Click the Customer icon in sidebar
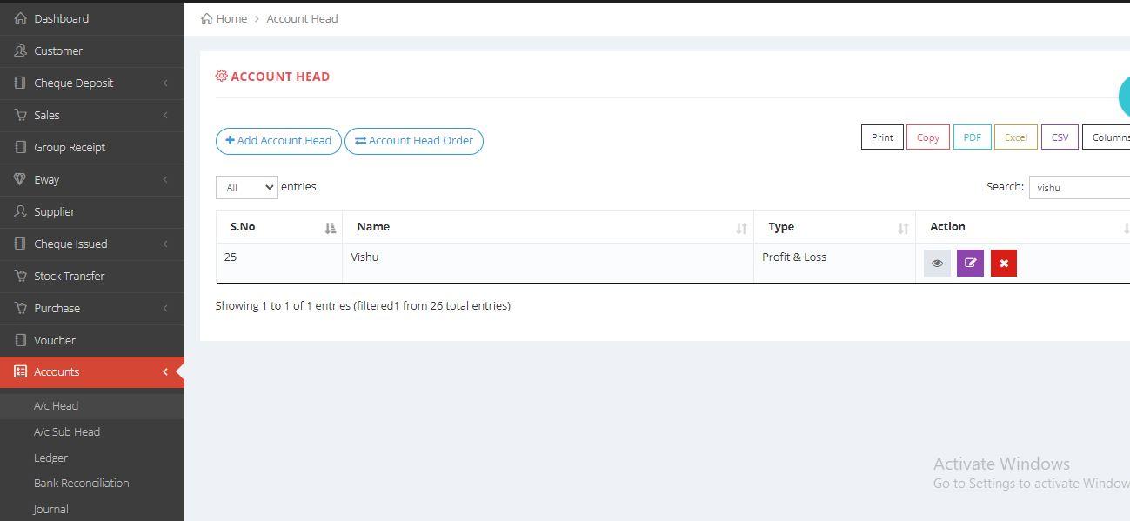 pyautogui.click(x=21, y=50)
